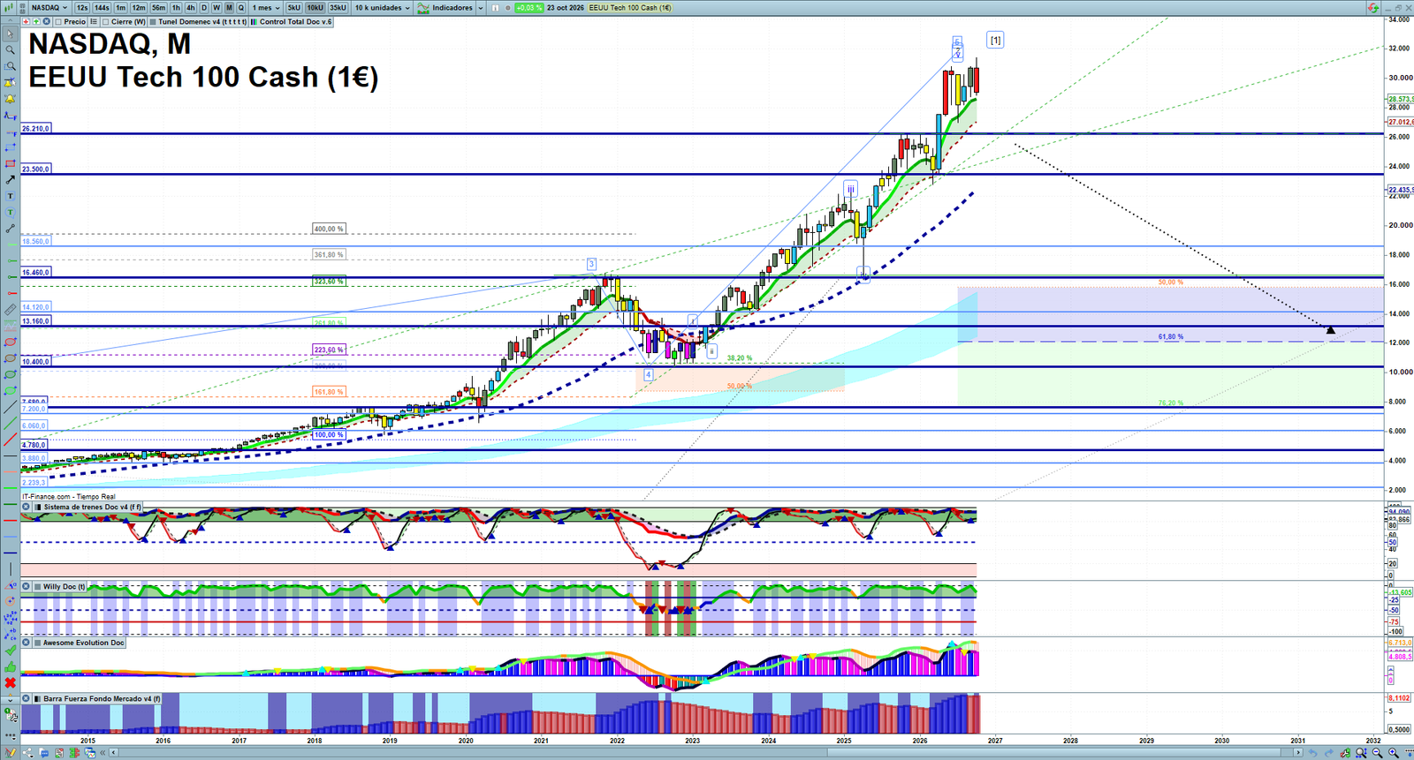Image resolution: width=1414 pixels, height=760 pixels.
Task: Click the red X delete icon in left toolbar
Action: click(11, 682)
